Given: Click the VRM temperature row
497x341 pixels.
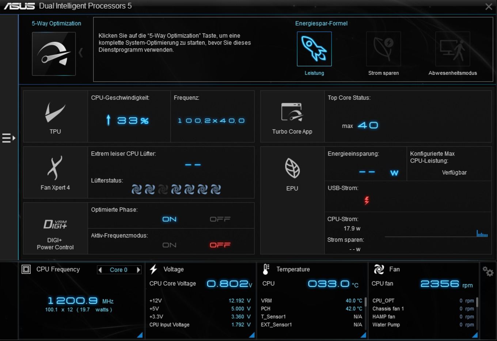Looking at the screenshot, I should coord(312,300).
